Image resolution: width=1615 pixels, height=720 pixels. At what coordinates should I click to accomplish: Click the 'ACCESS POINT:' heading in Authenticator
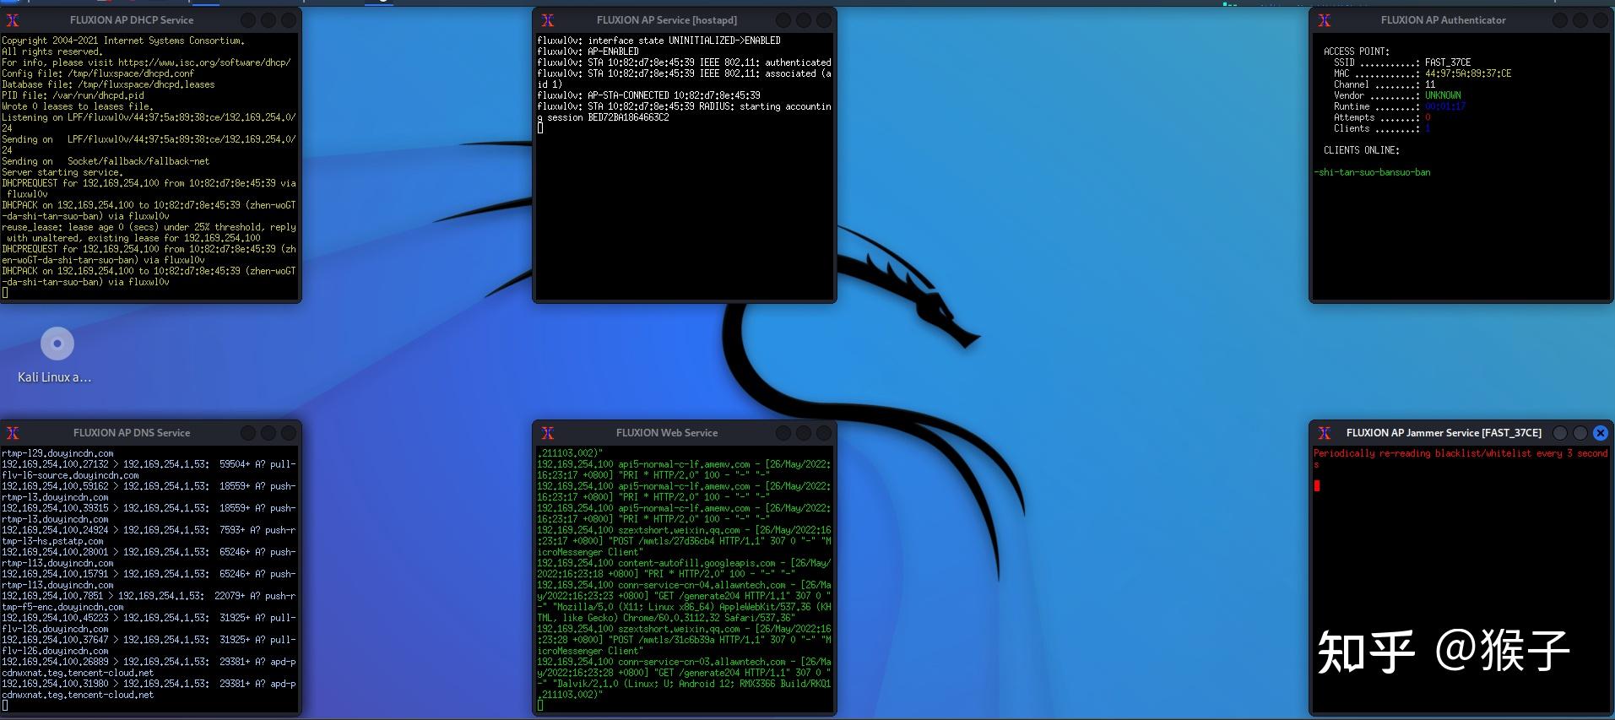[x=1357, y=51]
